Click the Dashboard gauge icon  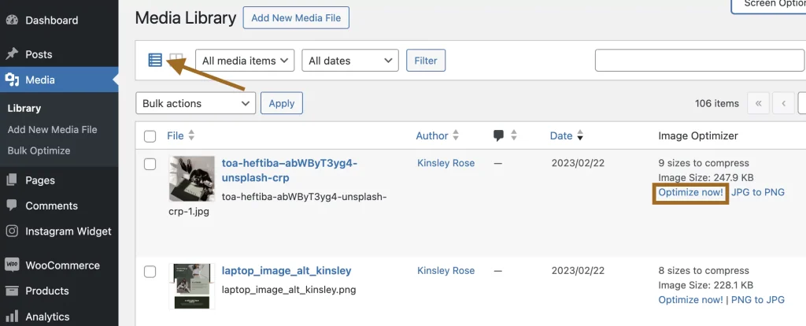click(x=12, y=20)
